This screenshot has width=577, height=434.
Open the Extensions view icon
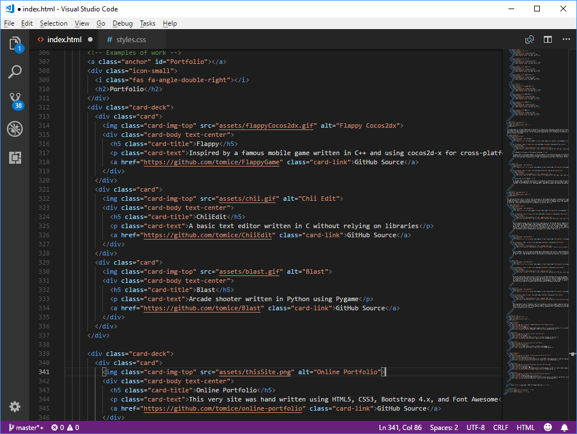point(15,157)
